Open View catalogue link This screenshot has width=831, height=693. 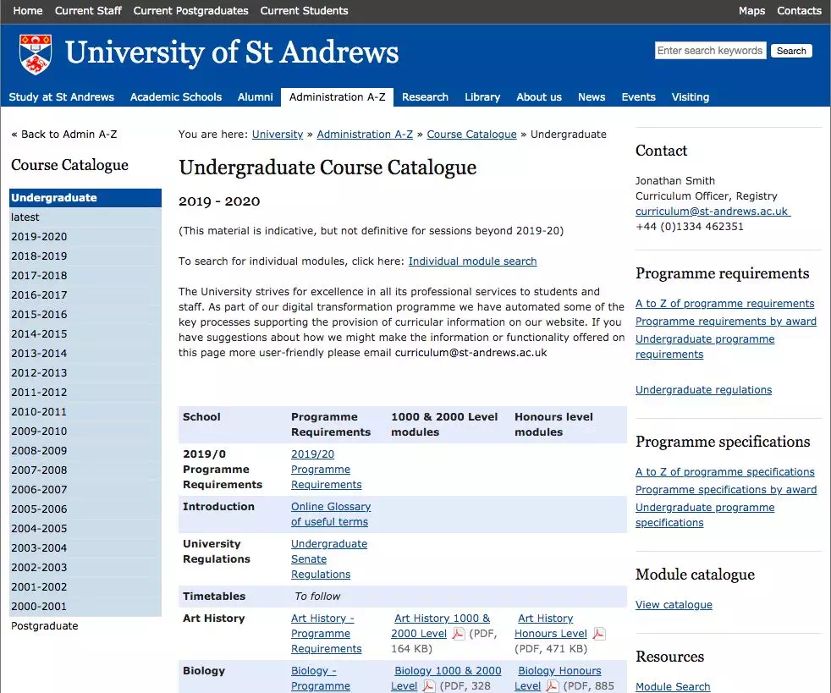(674, 604)
